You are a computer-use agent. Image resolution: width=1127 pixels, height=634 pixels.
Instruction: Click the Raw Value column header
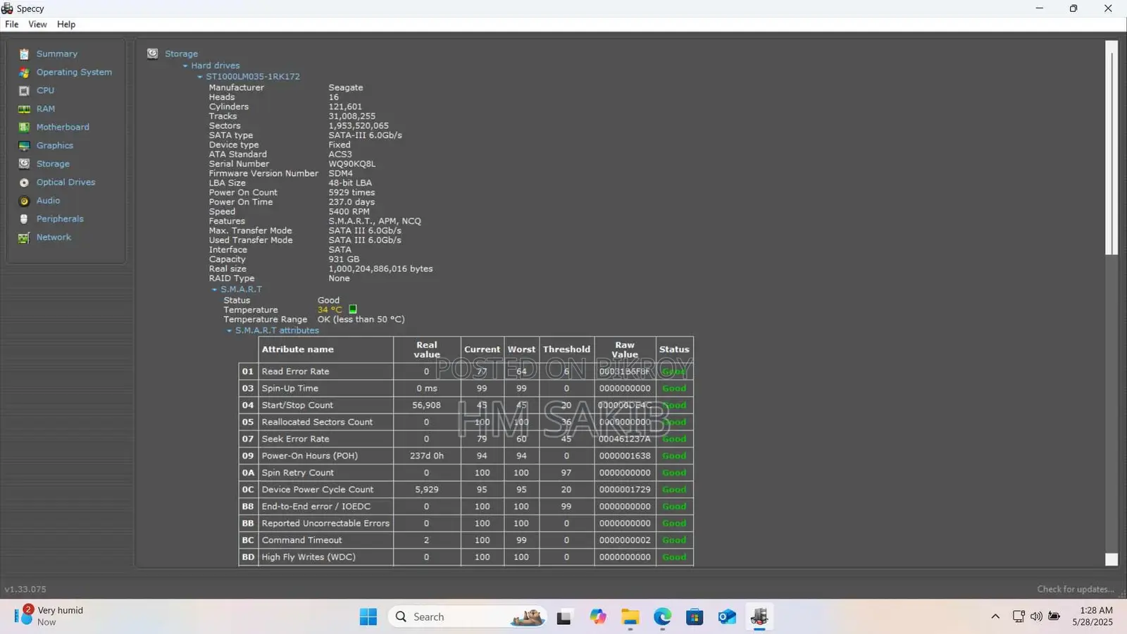tap(625, 349)
